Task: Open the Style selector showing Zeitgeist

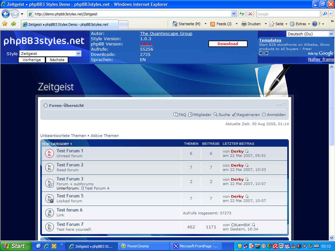Action: click(50, 54)
